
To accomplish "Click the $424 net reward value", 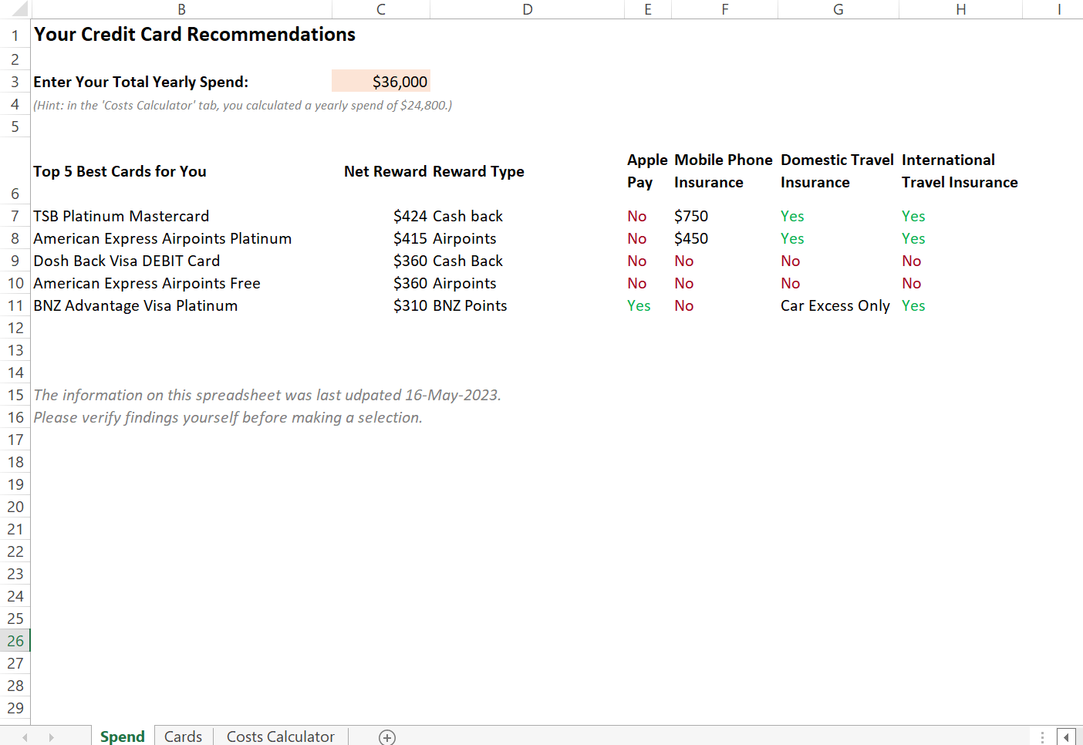I will (410, 216).
